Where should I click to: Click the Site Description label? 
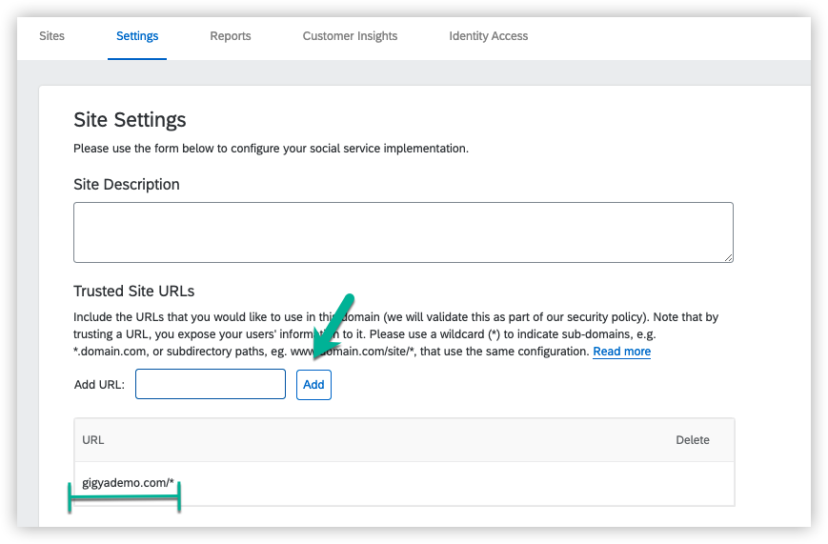click(127, 184)
